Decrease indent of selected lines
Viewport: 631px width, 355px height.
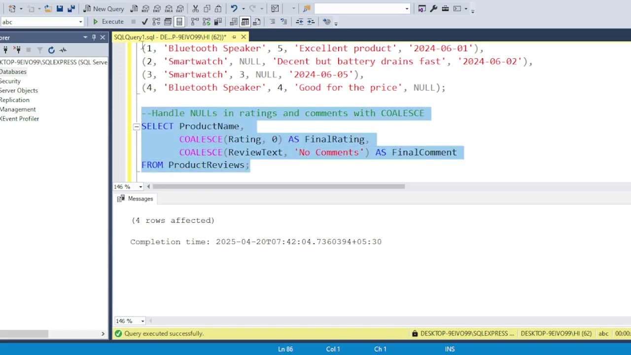(299, 22)
